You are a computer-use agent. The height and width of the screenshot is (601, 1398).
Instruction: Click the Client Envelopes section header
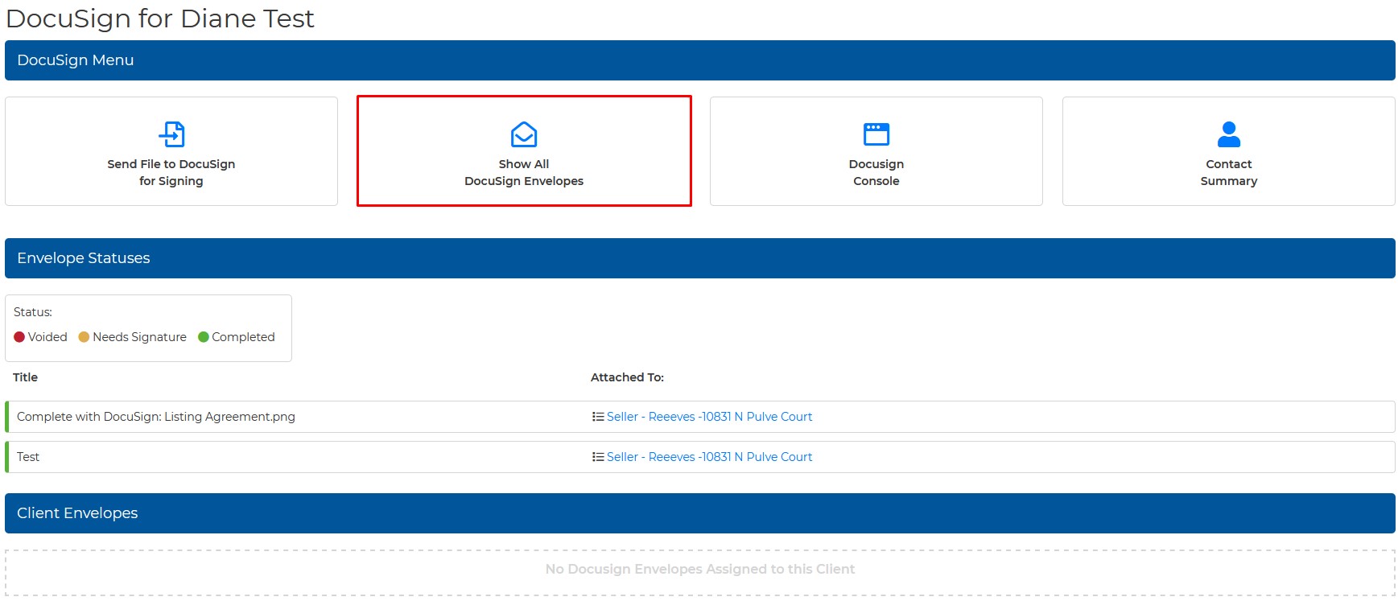(x=700, y=513)
